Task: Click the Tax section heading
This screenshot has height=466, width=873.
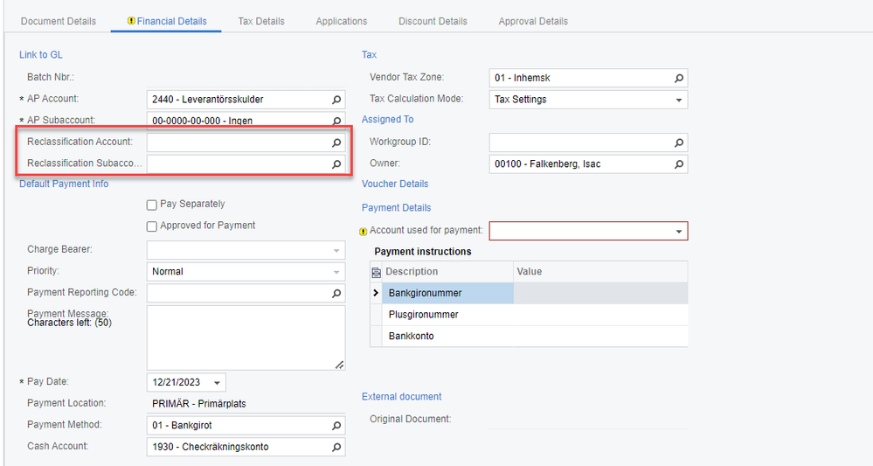Action: 369,54
